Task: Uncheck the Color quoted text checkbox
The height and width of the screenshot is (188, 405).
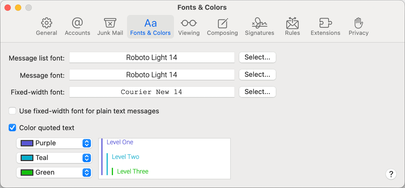Action: (12, 128)
